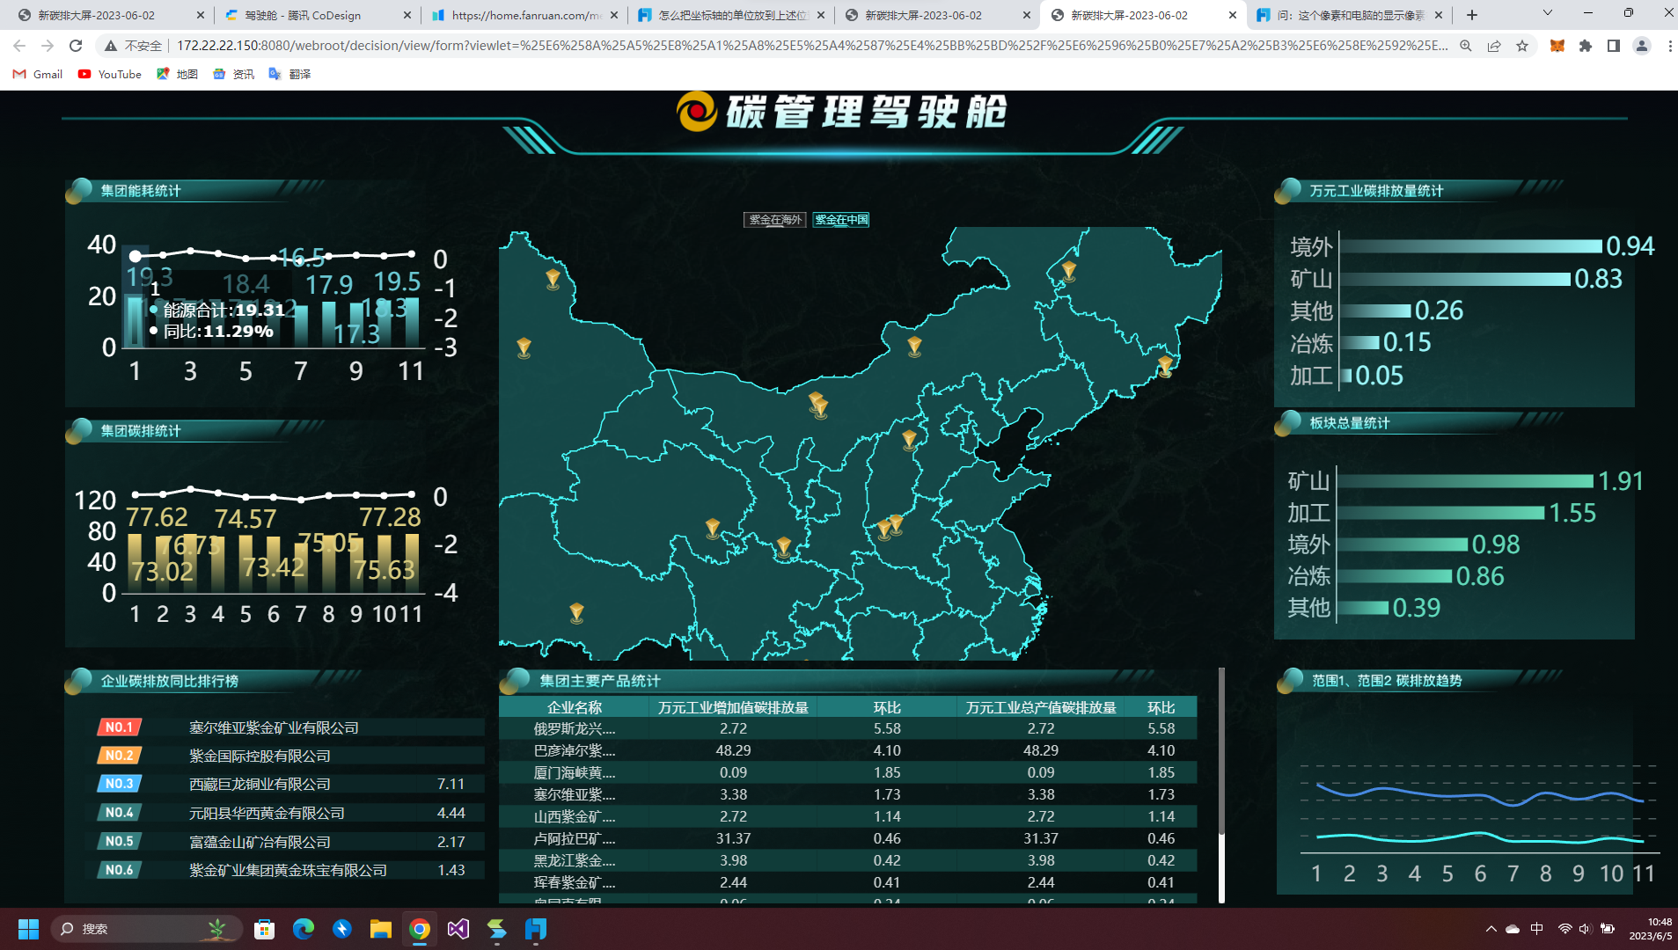Expand the tab search dropdown
The height and width of the screenshot is (950, 1678).
pyautogui.click(x=1548, y=13)
